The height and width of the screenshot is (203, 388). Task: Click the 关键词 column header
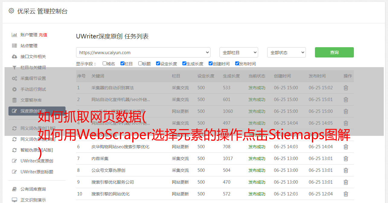pos(98,76)
